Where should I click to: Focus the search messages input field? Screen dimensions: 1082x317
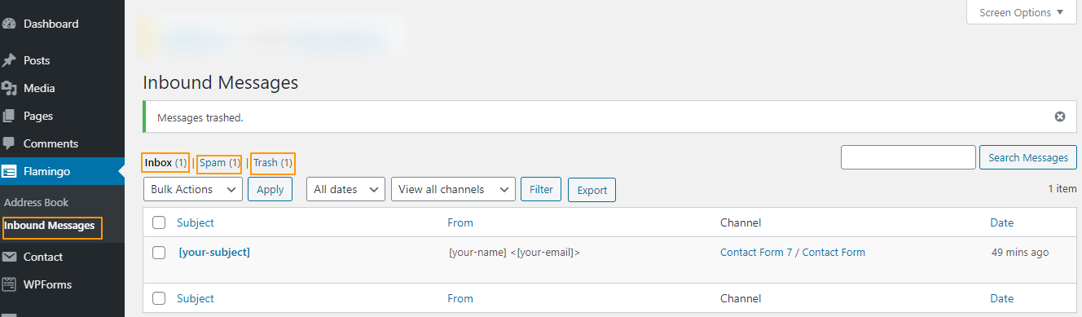(x=908, y=157)
